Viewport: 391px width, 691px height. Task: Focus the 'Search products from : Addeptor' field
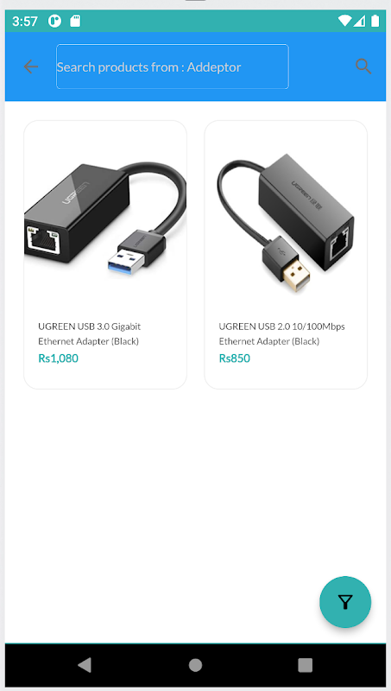coord(172,67)
